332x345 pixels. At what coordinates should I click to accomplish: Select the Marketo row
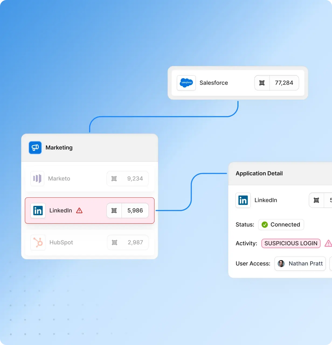[x=89, y=178]
